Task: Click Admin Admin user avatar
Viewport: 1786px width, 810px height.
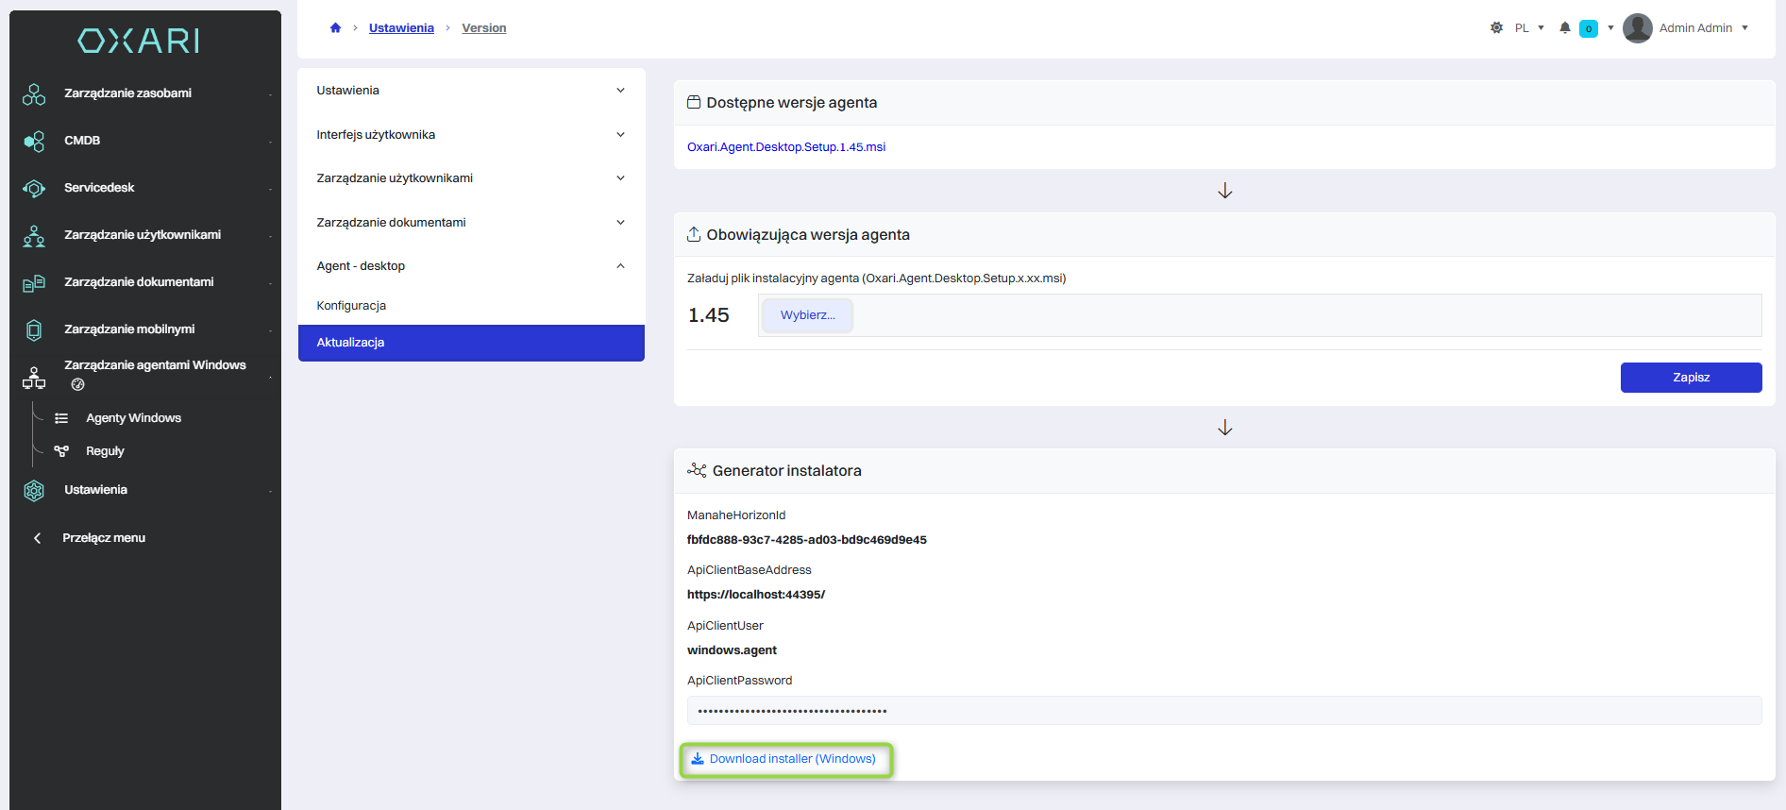Action: 1638,28
